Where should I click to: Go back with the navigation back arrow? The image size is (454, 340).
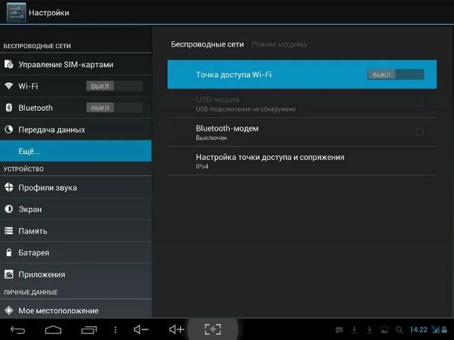(x=18, y=330)
